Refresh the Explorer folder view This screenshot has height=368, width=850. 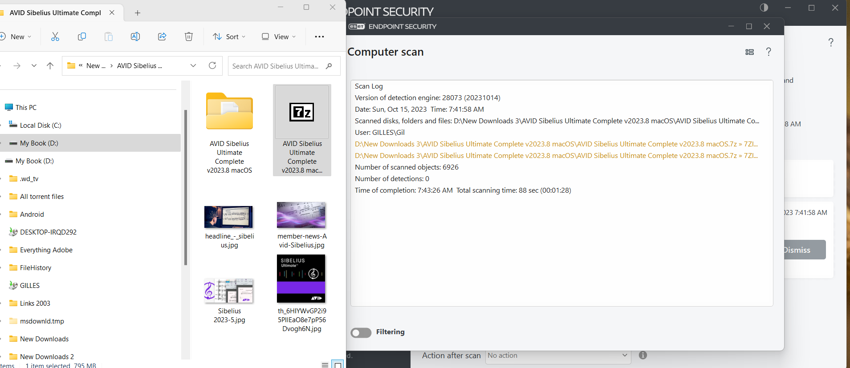212,66
